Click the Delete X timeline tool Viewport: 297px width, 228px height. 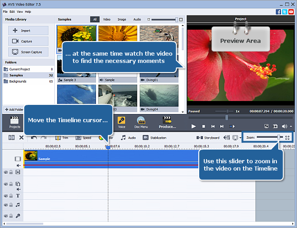pyautogui.click(x=21, y=138)
